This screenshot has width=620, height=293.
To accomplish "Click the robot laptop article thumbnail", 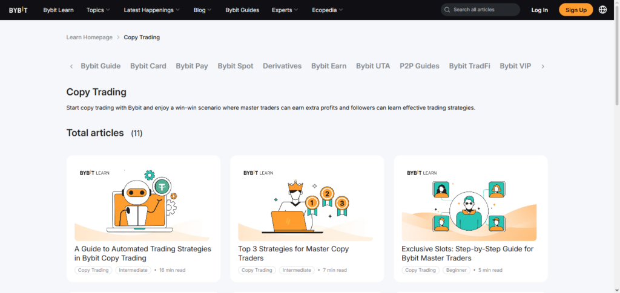I will click(142, 202).
